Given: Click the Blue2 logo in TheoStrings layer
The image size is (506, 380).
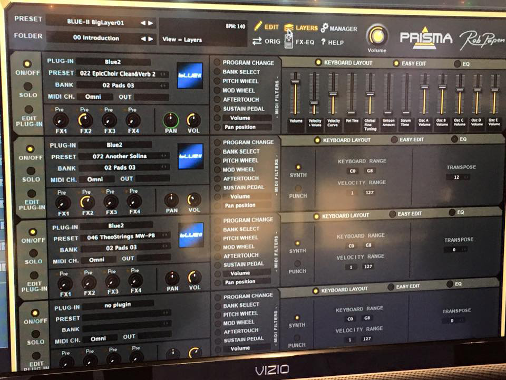Looking at the screenshot, I should (x=191, y=235).
